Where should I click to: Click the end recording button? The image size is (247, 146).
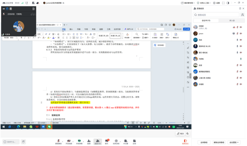click(x=116, y=142)
